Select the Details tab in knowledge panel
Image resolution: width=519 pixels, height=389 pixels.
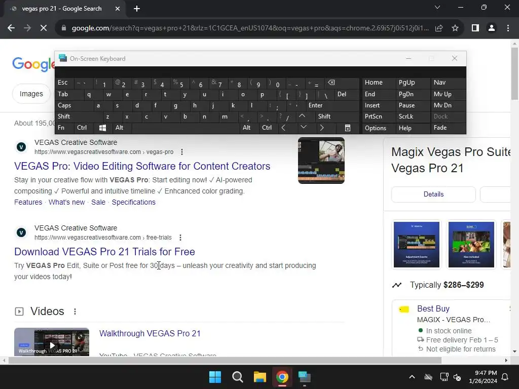click(433, 194)
